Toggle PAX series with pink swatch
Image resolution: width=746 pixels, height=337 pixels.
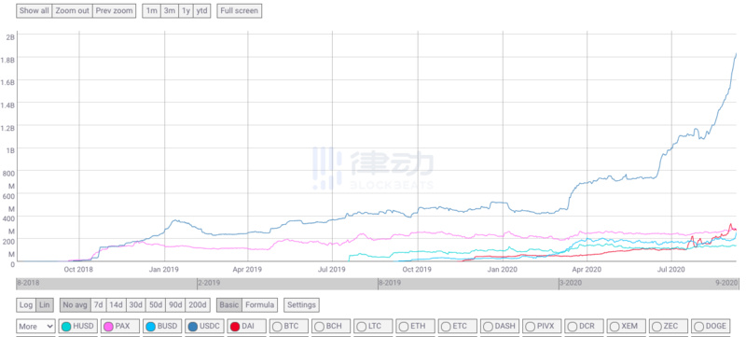tap(120, 327)
